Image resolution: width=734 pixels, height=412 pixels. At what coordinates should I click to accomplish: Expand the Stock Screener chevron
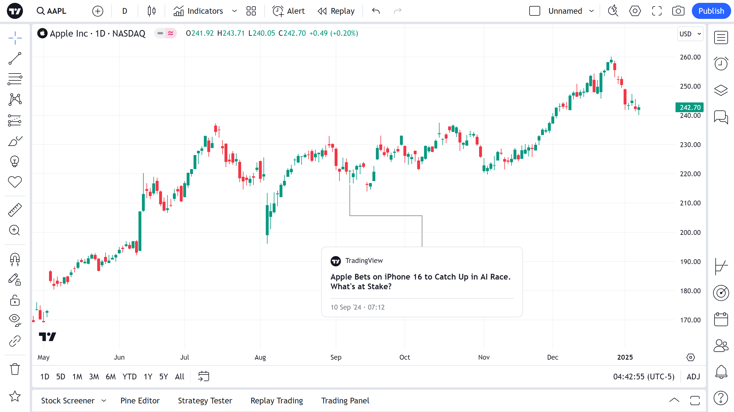[104, 401]
